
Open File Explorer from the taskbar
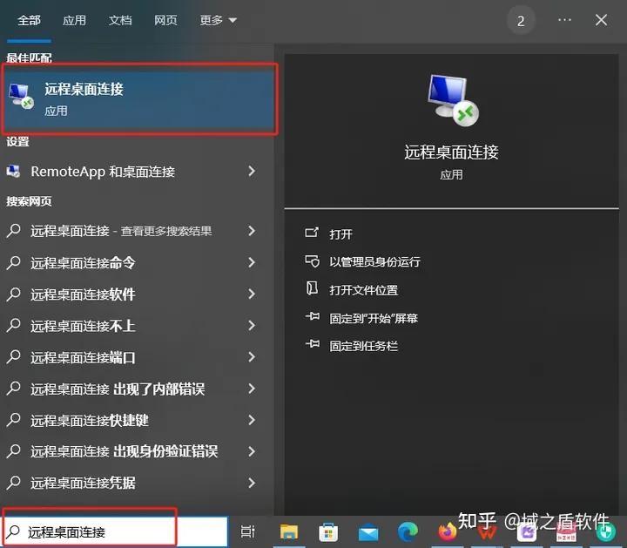point(288,531)
